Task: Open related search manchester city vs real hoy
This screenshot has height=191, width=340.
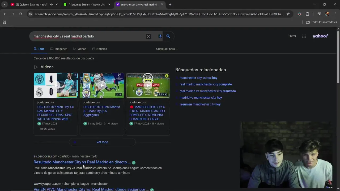Action: point(198,78)
